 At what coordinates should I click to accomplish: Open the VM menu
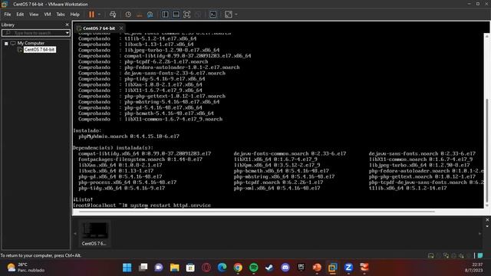[48, 15]
